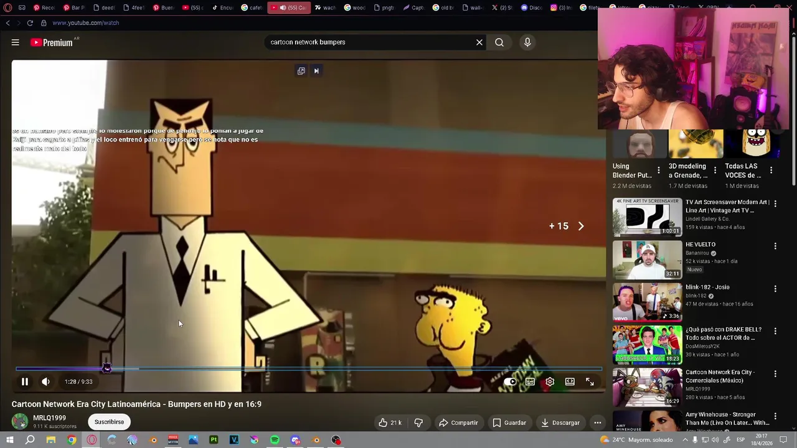
Task: Open 'blink-182 - Josie' video thumbnail
Action: [648, 302]
